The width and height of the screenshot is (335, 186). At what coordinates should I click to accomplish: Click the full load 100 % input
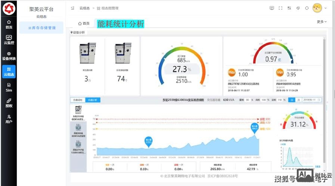click(x=264, y=100)
